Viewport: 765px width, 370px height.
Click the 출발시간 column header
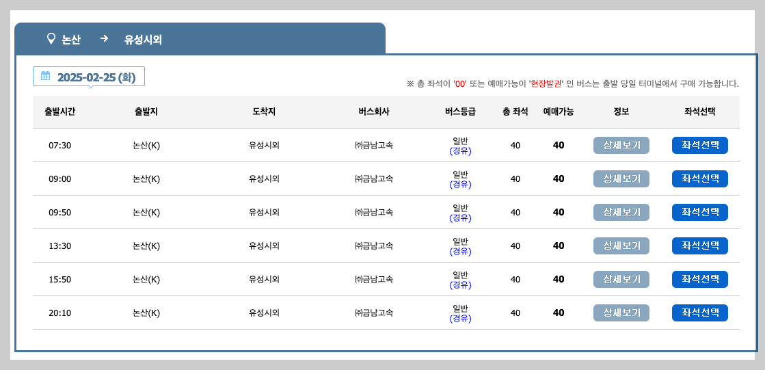tap(60, 111)
